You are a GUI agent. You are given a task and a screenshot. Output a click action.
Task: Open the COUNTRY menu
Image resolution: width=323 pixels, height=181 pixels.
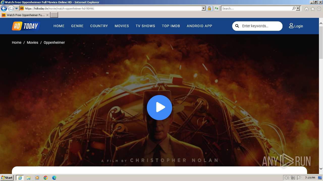click(x=99, y=26)
